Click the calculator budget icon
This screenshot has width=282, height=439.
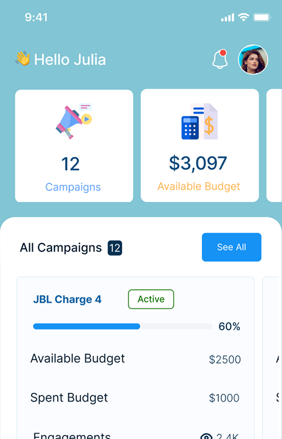click(x=200, y=121)
